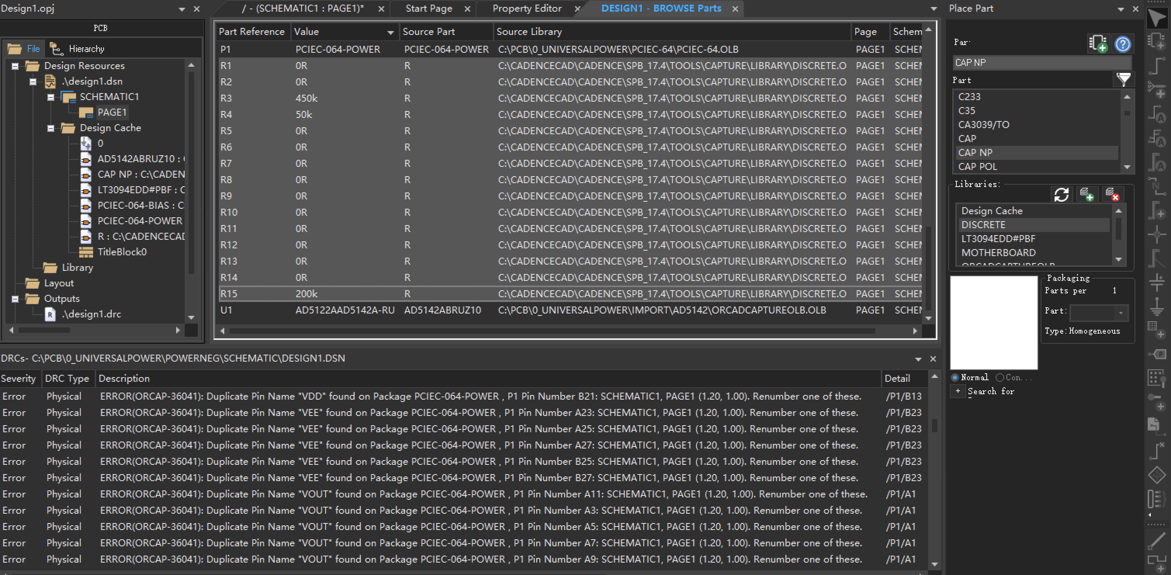Switch to SCHEMATIC1 : PAGE1 tab

(303, 9)
